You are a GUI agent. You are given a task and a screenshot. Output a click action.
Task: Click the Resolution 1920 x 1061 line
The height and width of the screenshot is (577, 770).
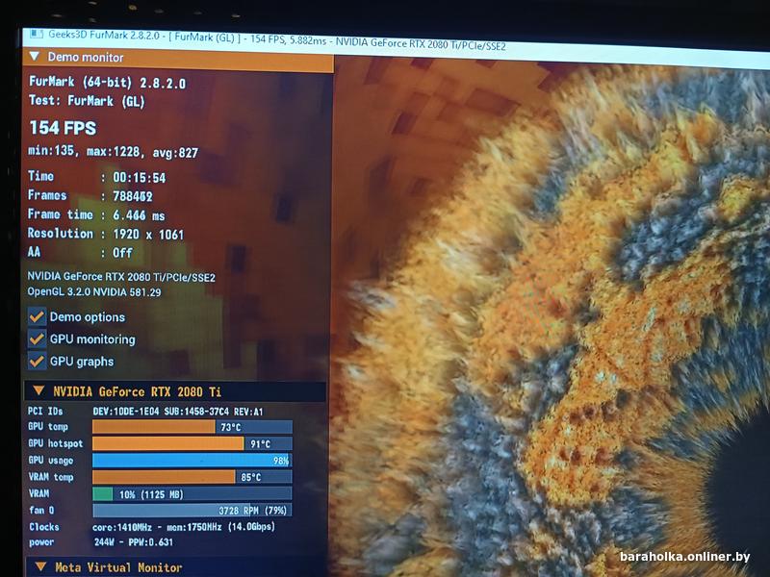[106, 234]
